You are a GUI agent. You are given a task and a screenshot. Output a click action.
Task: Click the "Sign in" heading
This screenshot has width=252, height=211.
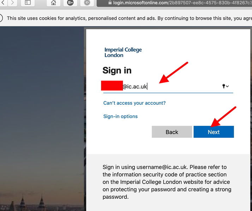[117, 70]
